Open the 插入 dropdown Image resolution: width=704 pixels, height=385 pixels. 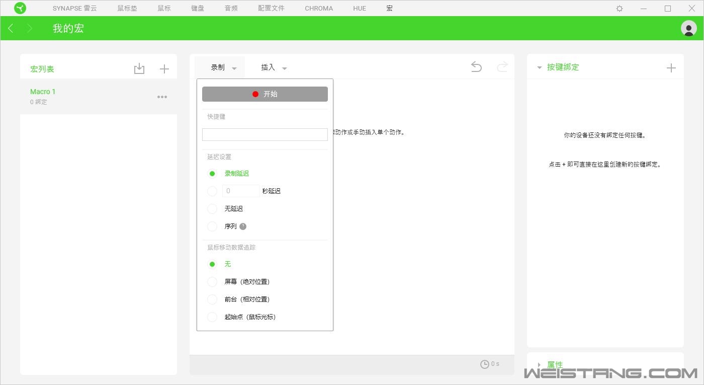[x=274, y=67]
